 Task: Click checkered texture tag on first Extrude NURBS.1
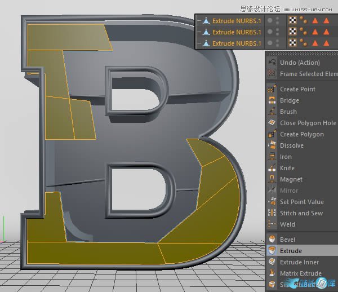(x=293, y=21)
